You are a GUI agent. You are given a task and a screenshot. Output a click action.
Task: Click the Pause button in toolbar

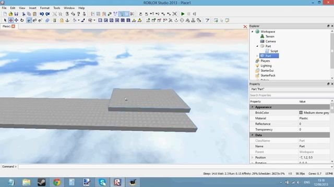coord(189,14)
